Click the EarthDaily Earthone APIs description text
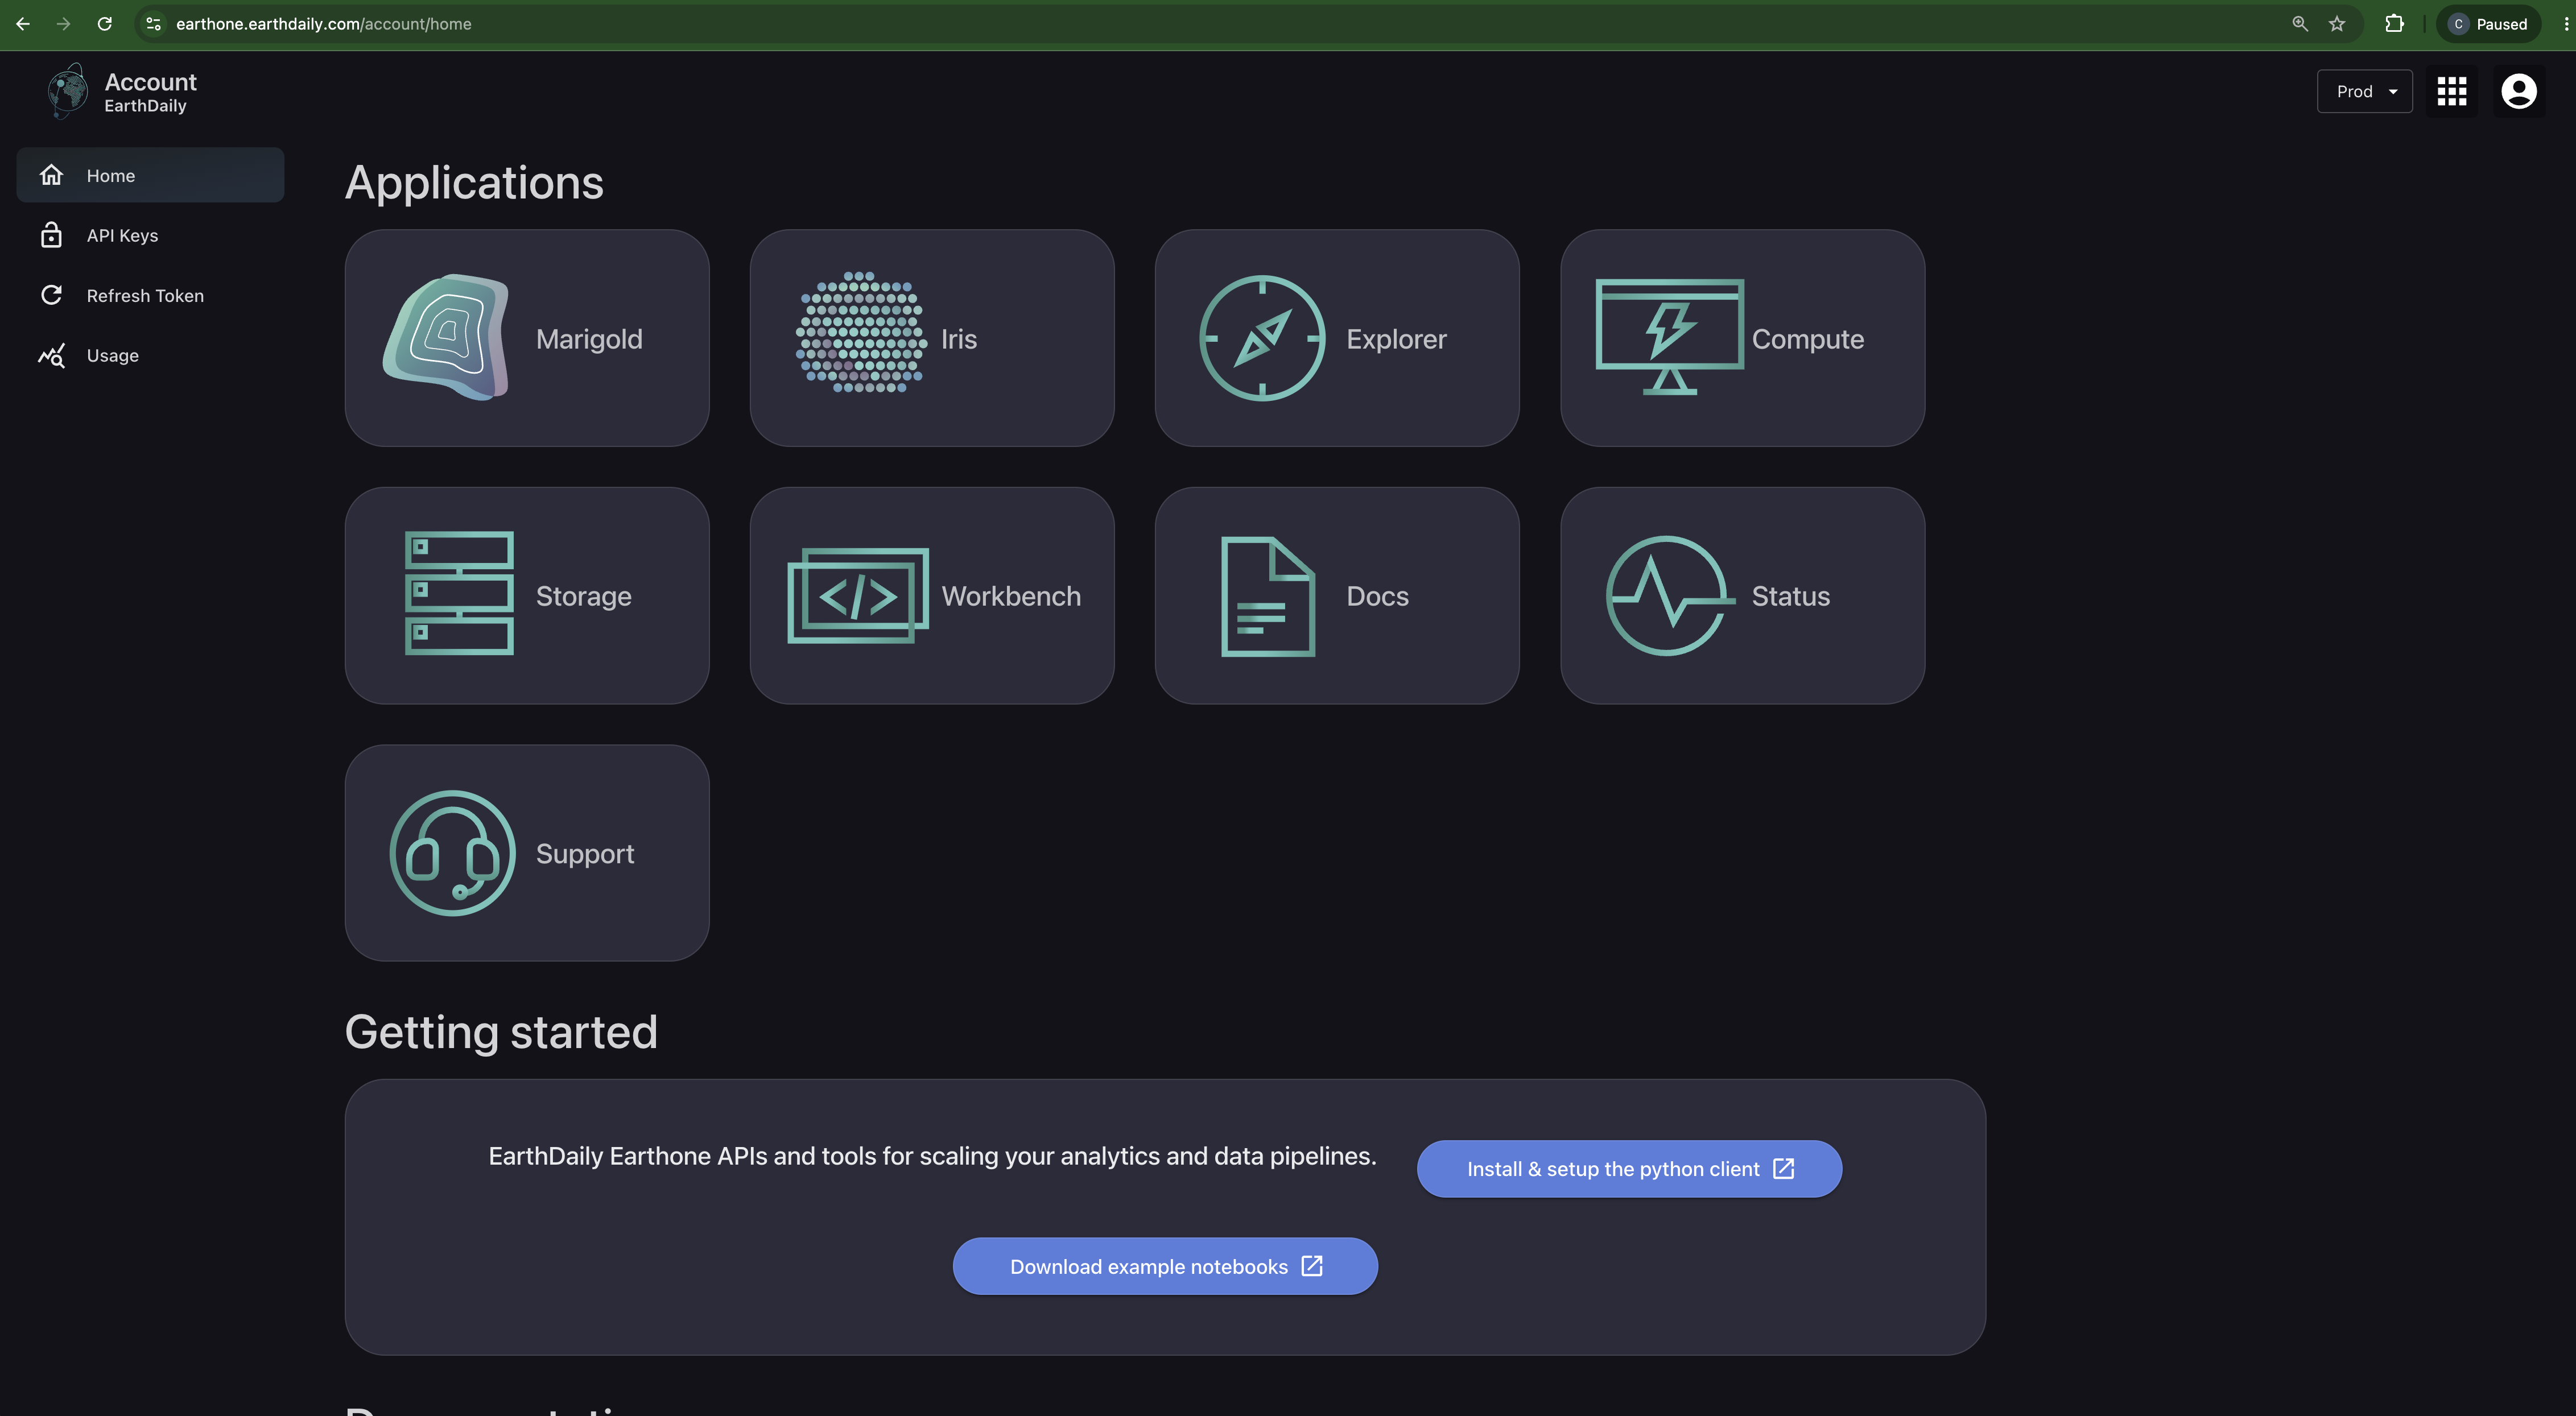2576x1416 pixels. coord(932,1155)
